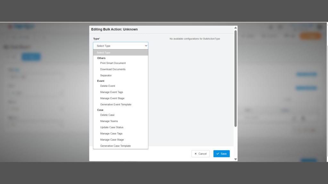This screenshot has height=184, width=328.
Task: Pick Manage Case Tags option
Action: pos(111,134)
